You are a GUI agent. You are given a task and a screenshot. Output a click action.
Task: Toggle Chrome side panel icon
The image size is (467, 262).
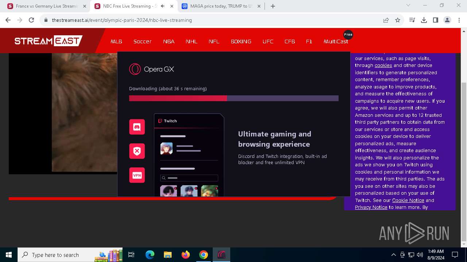click(436, 20)
